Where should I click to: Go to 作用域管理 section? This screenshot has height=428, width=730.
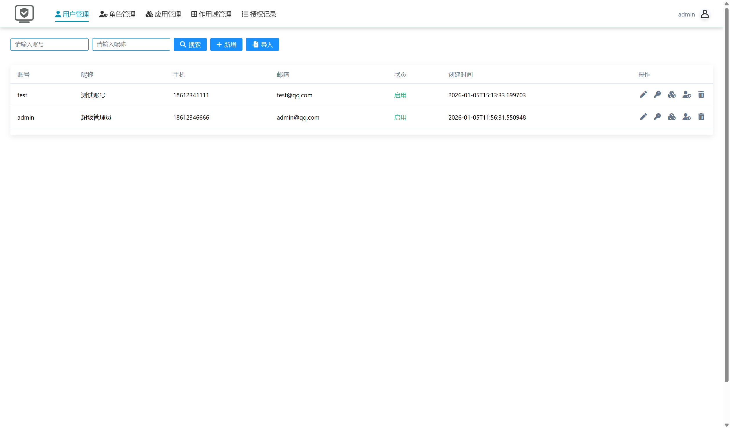(x=211, y=14)
